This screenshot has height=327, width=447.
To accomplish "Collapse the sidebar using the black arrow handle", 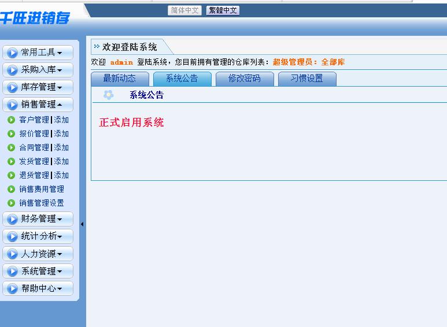I will pyautogui.click(x=82, y=224).
